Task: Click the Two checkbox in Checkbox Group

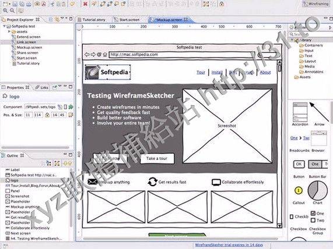Action: coord(313,220)
